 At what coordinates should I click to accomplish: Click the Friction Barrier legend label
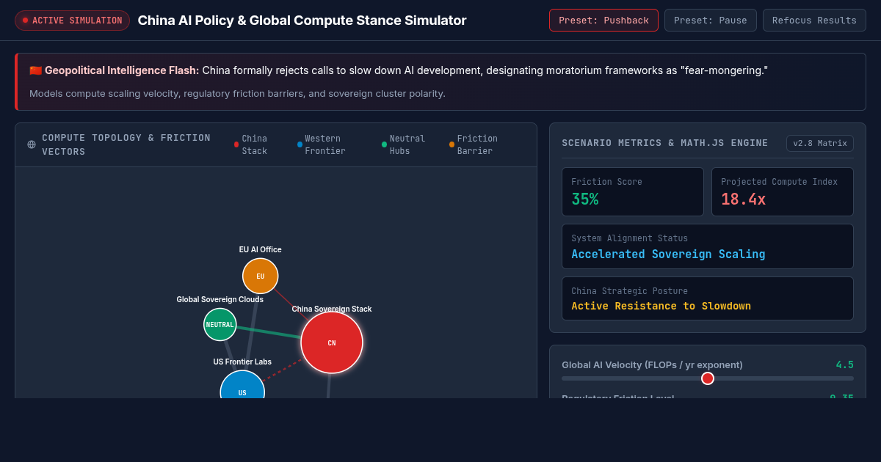point(477,144)
